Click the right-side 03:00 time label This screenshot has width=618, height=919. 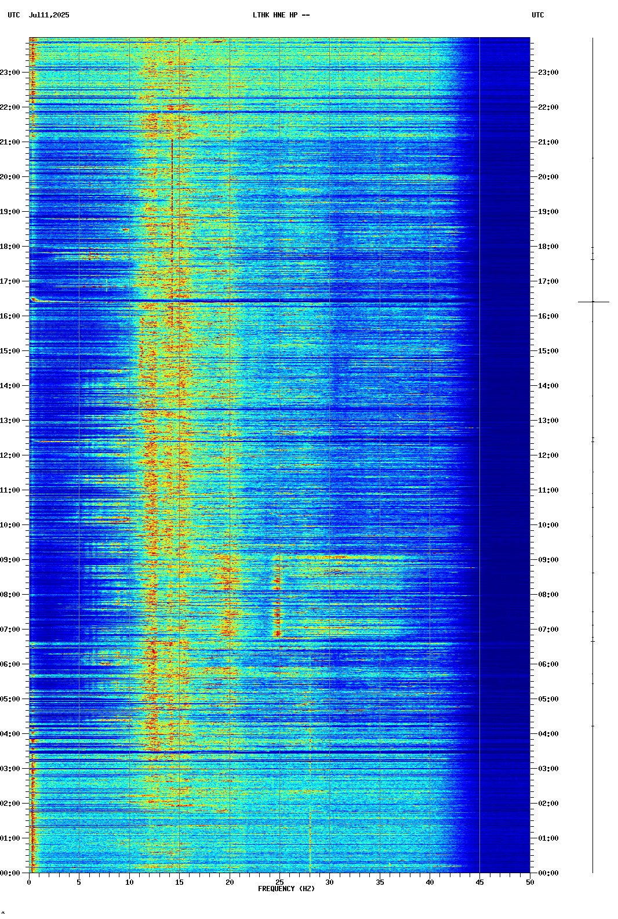click(548, 769)
